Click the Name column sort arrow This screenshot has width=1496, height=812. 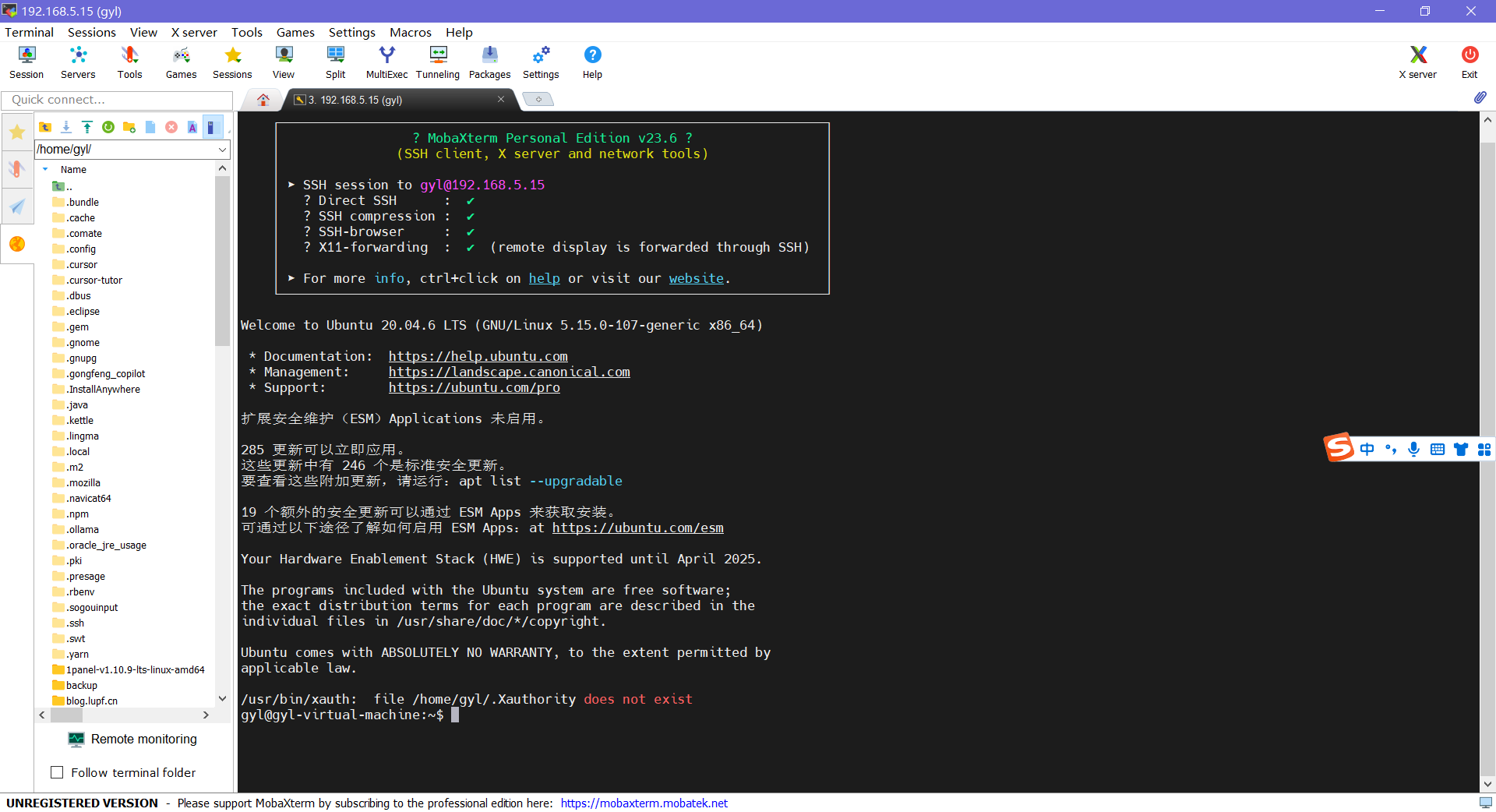click(45, 169)
